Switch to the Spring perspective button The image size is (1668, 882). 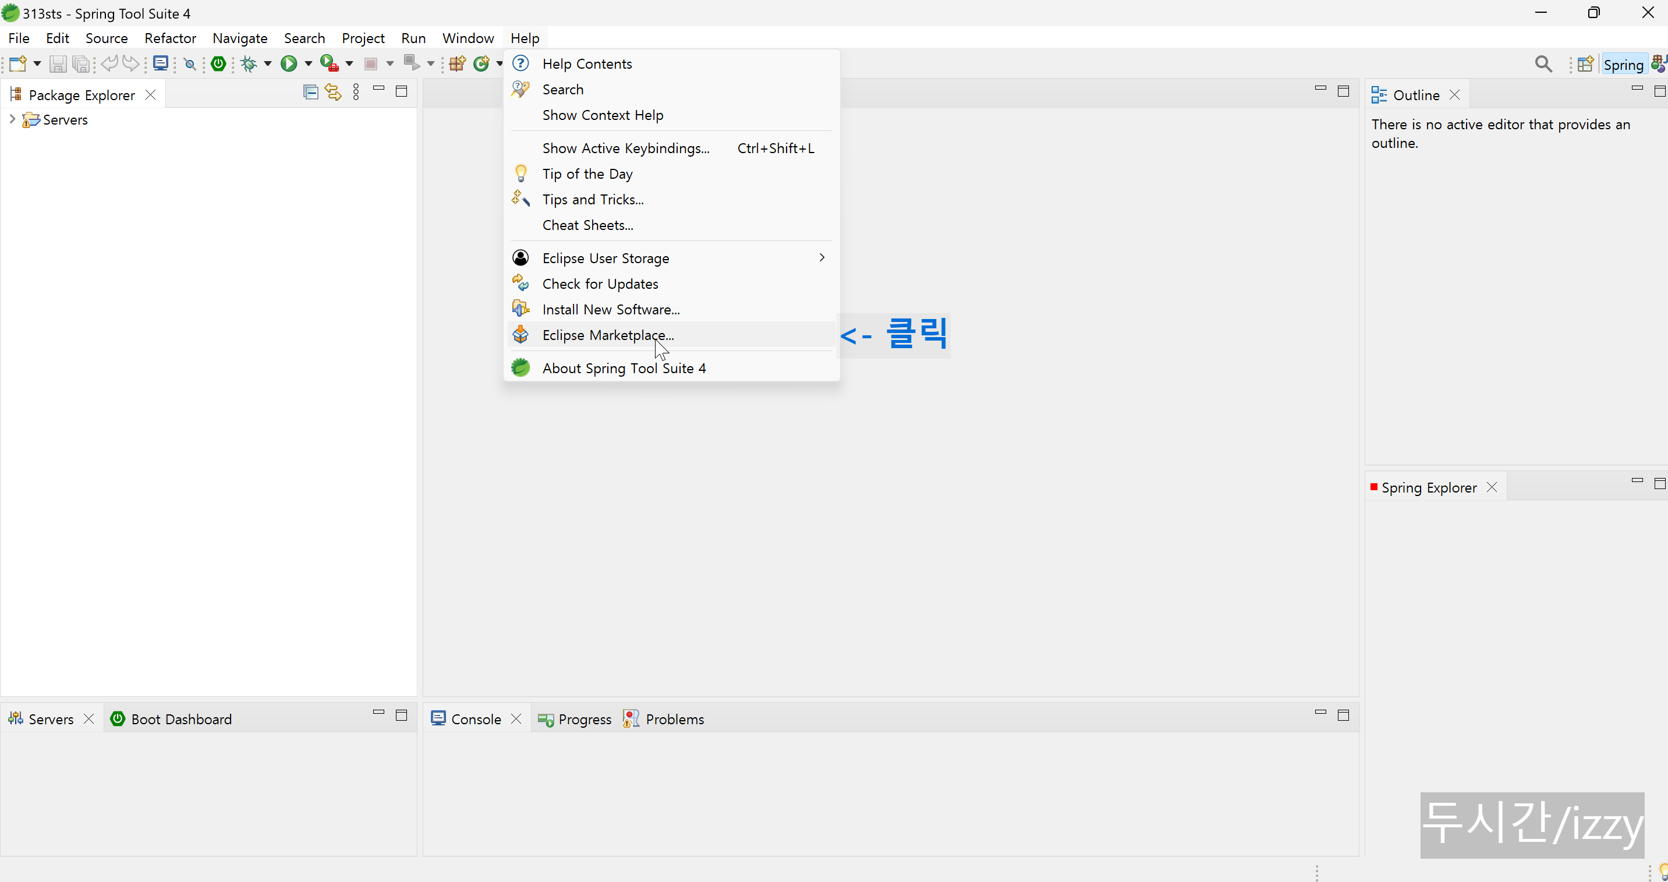(1623, 65)
